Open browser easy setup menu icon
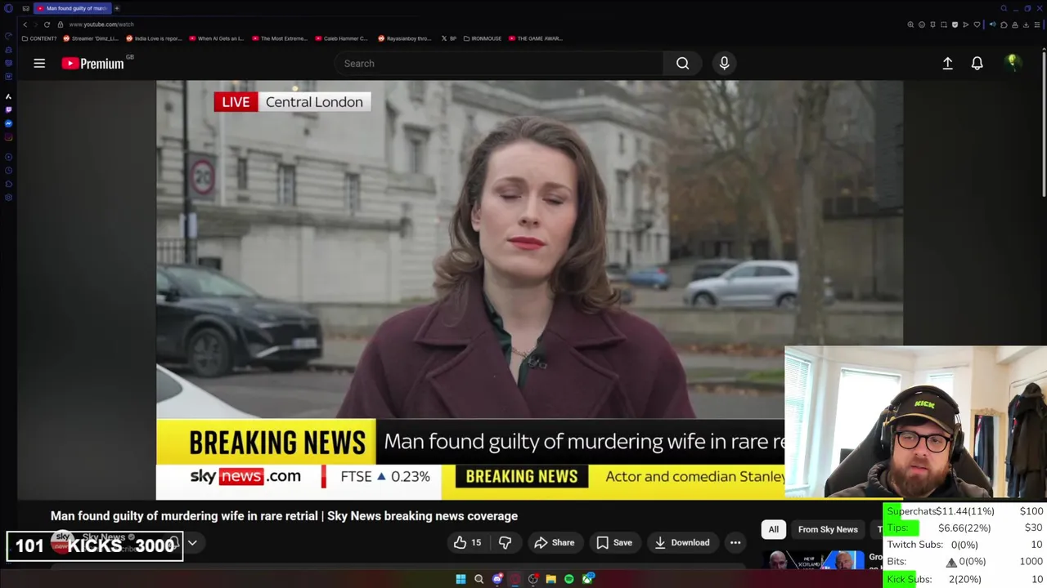The width and height of the screenshot is (1047, 588). [1037, 24]
